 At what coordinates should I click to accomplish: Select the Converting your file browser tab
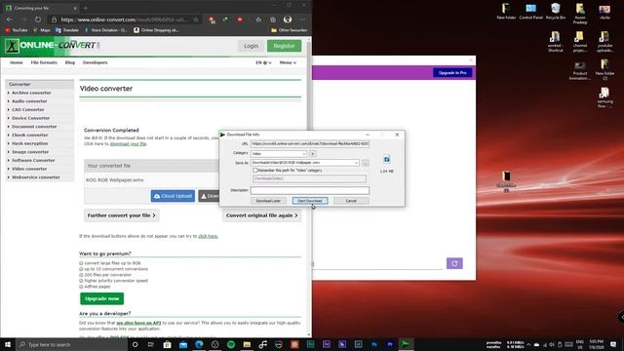coord(41,8)
